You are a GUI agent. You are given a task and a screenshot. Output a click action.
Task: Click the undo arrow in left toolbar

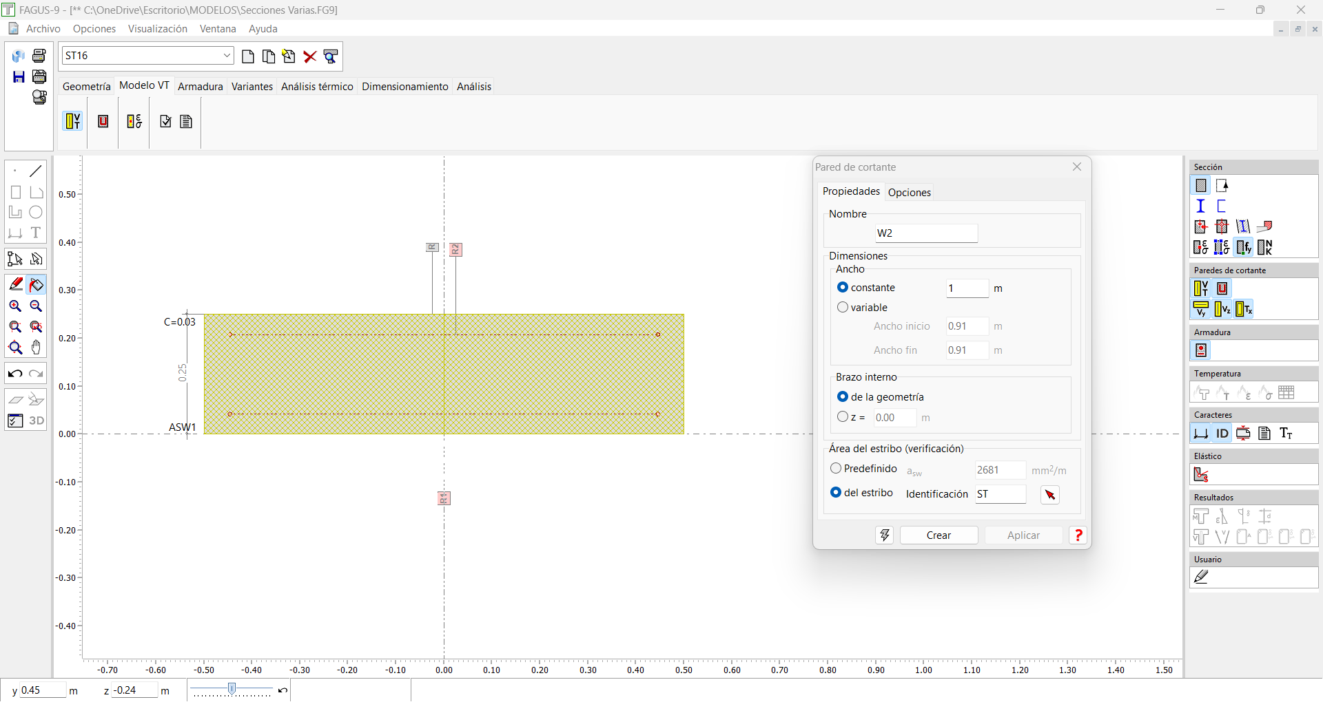point(15,374)
